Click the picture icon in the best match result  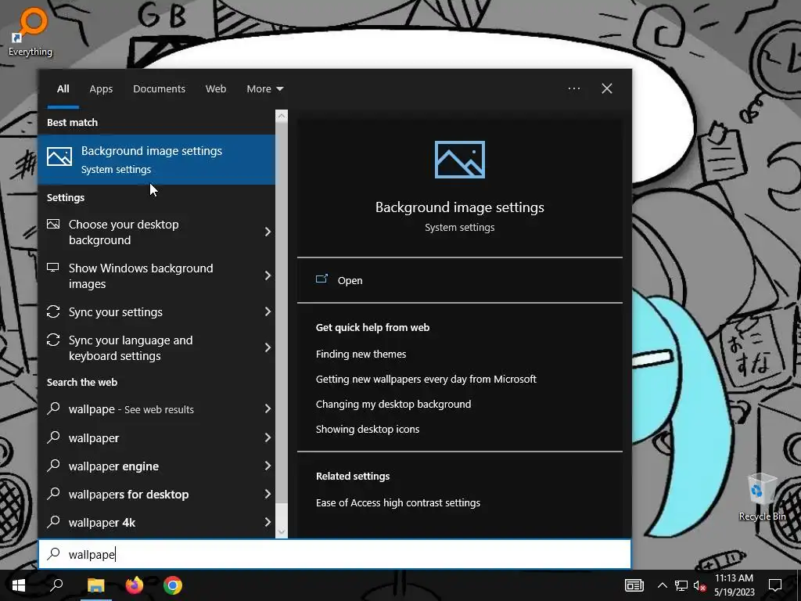(x=59, y=157)
